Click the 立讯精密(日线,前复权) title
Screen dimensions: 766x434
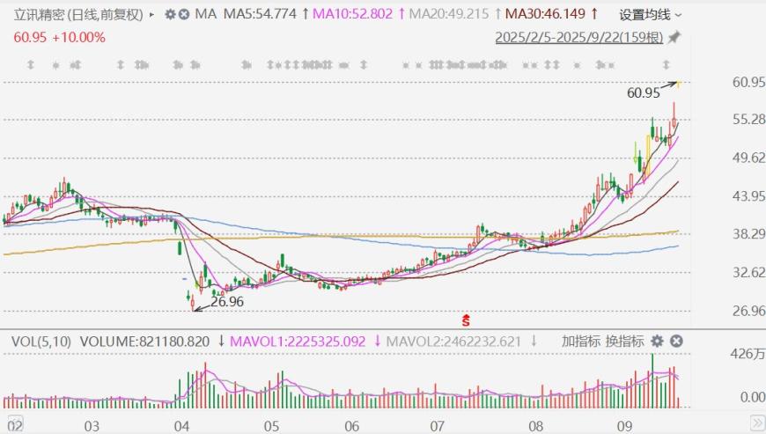tap(78, 15)
